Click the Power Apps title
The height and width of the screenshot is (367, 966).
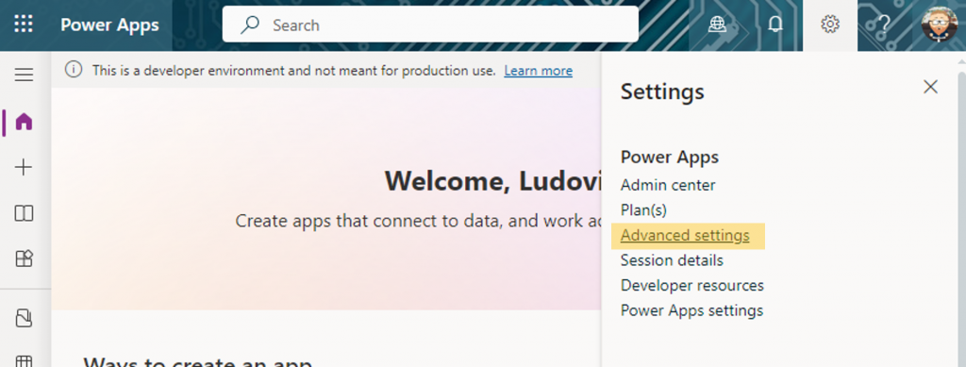tap(109, 25)
